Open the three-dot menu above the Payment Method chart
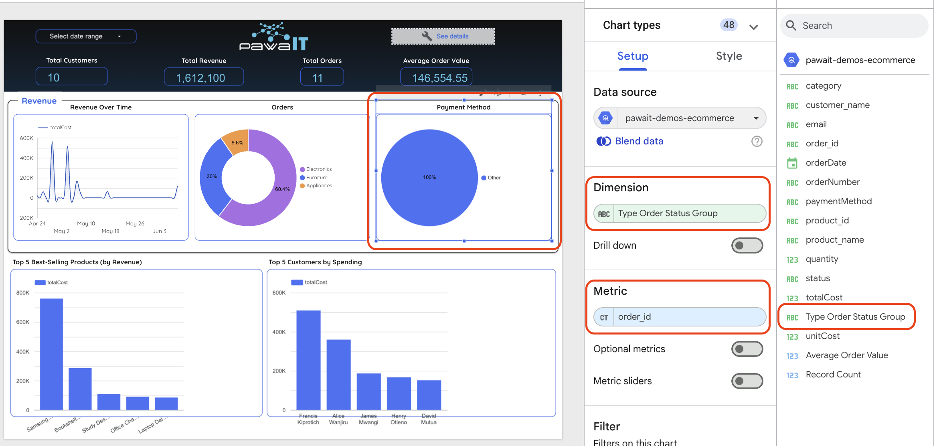This screenshot has width=935, height=446. pos(540,93)
